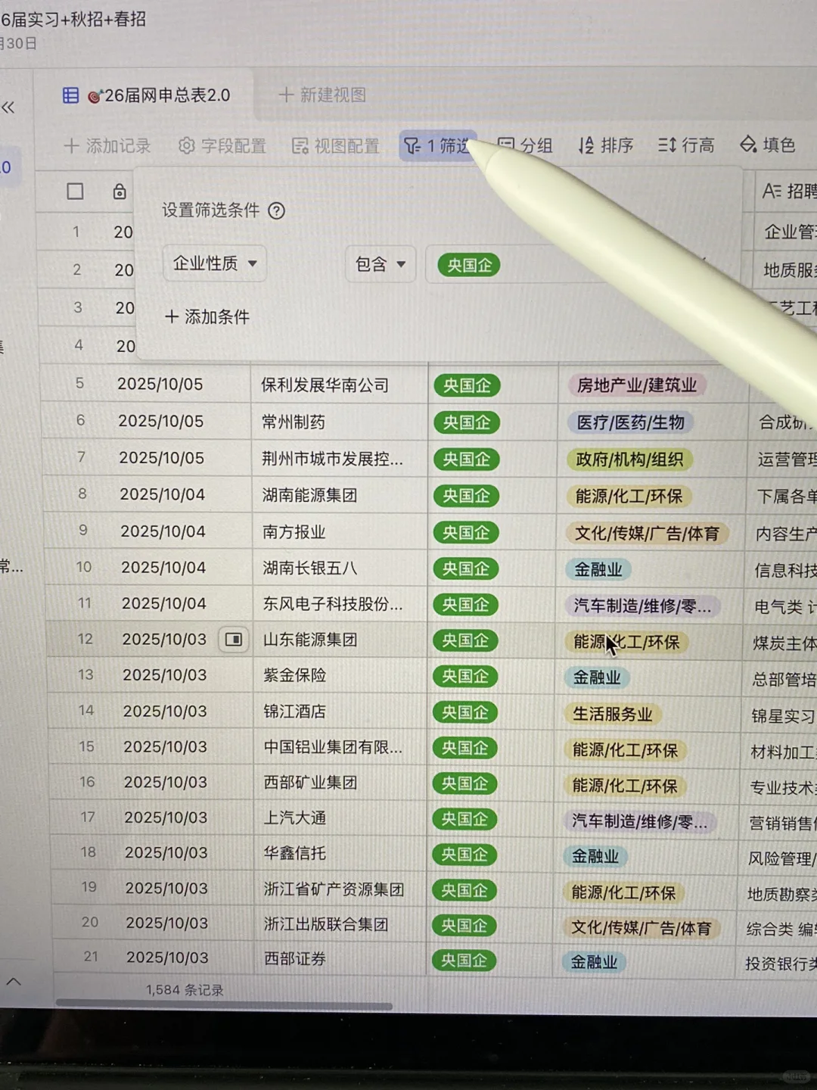The height and width of the screenshot is (1090, 817).
Task: Click 房地产业/建筑业 industry tag
Action: click(636, 385)
